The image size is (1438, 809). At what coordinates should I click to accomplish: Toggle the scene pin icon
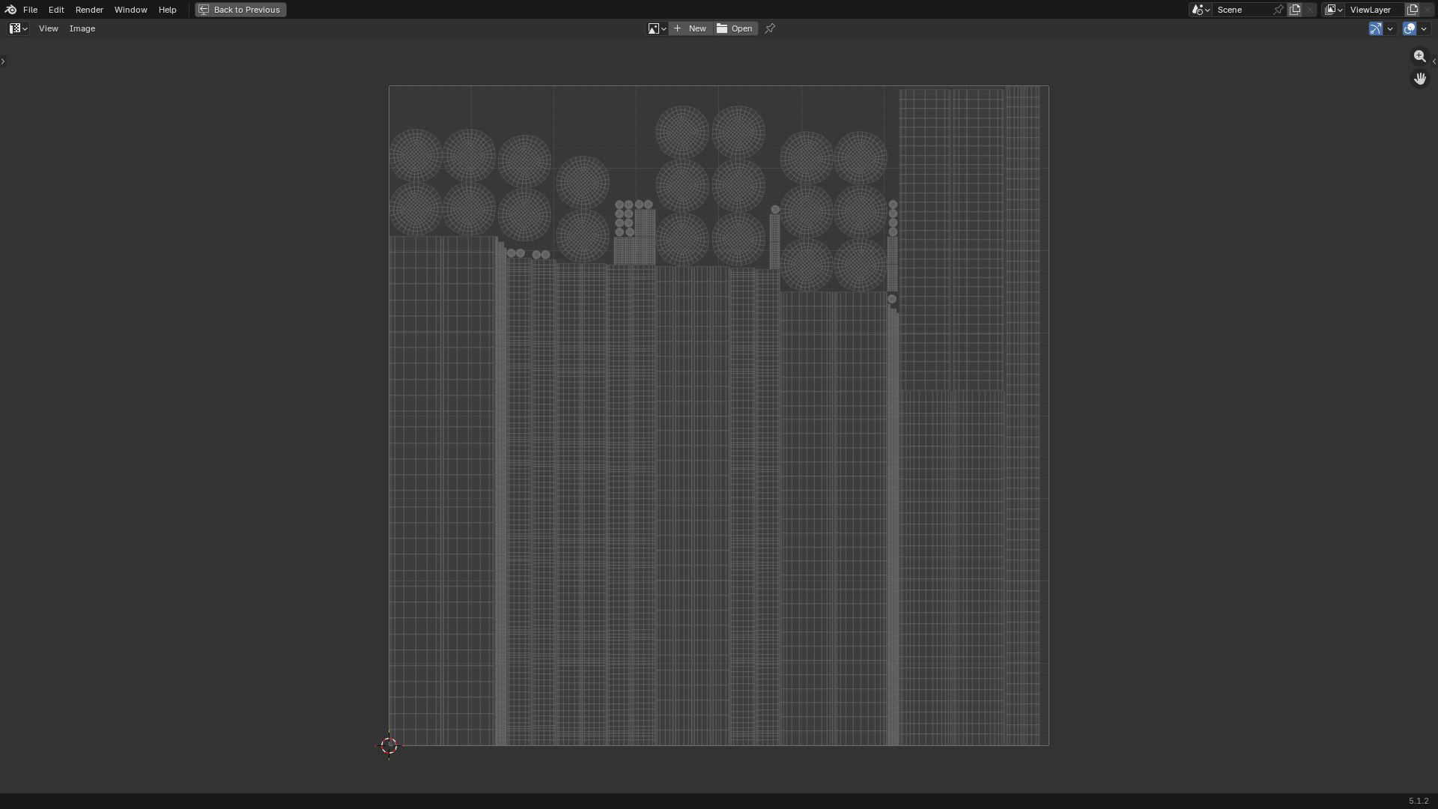1278,10
